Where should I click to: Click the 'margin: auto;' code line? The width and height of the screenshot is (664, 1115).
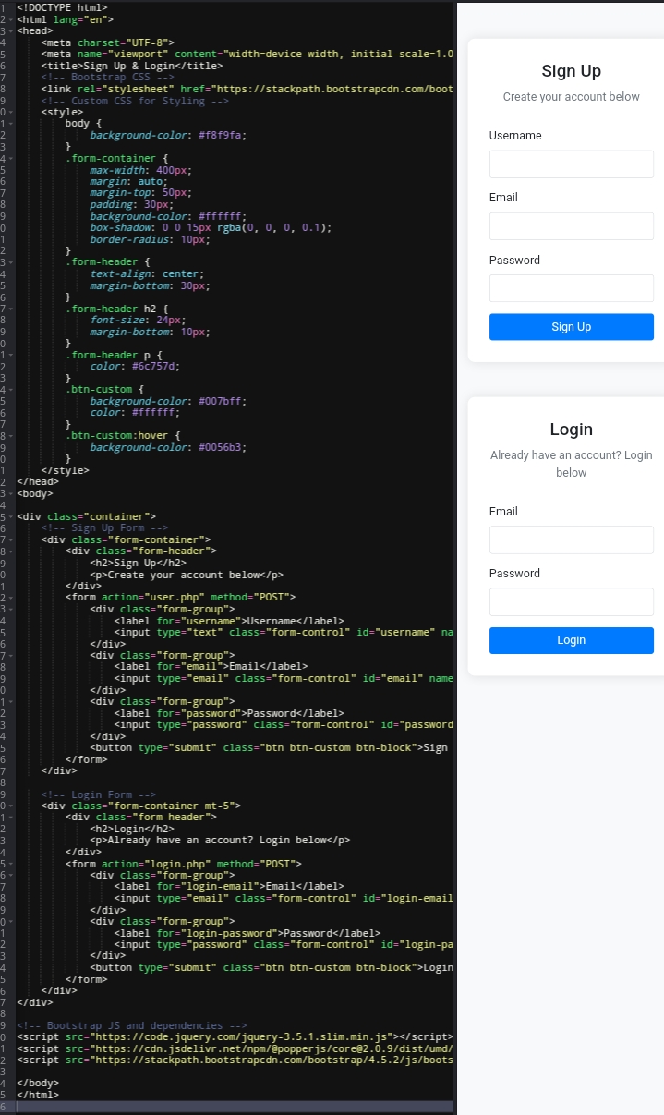pyautogui.click(x=128, y=181)
